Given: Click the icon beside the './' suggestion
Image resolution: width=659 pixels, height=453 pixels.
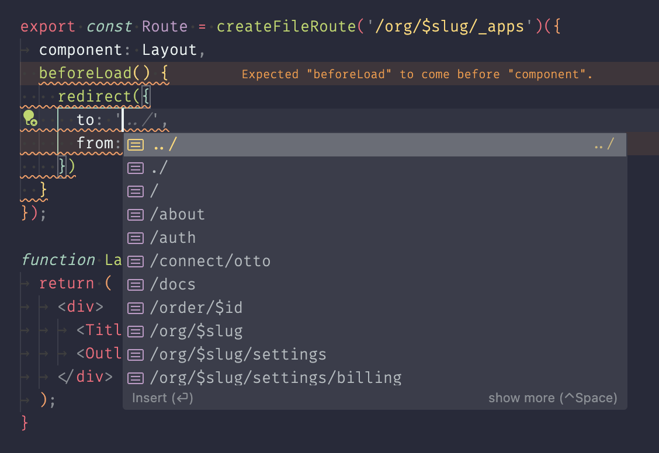Looking at the screenshot, I should (136, 168).
